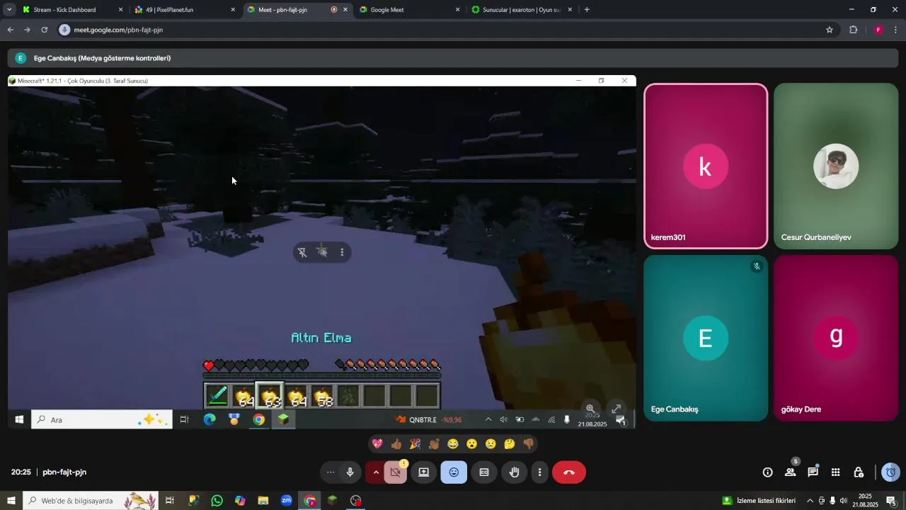Open the chat with everyone panel

click(813, 472)
